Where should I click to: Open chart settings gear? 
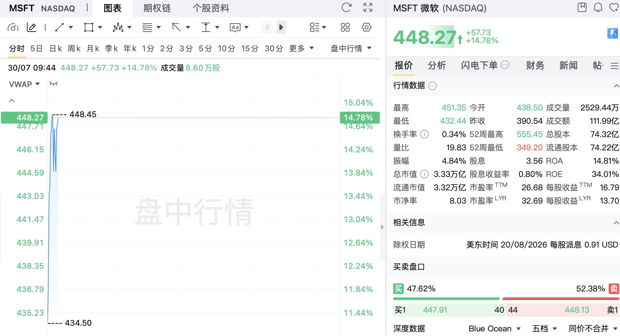[366, 27]
